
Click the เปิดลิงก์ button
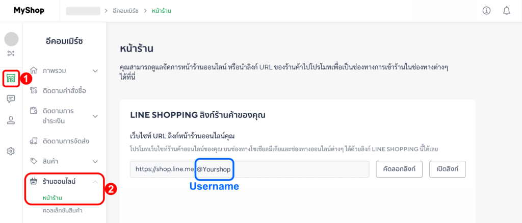click(447, 169)
